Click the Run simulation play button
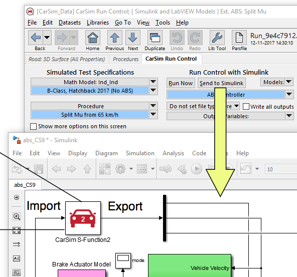Screen dimensions: 297x277 click(x=197, y=169)
